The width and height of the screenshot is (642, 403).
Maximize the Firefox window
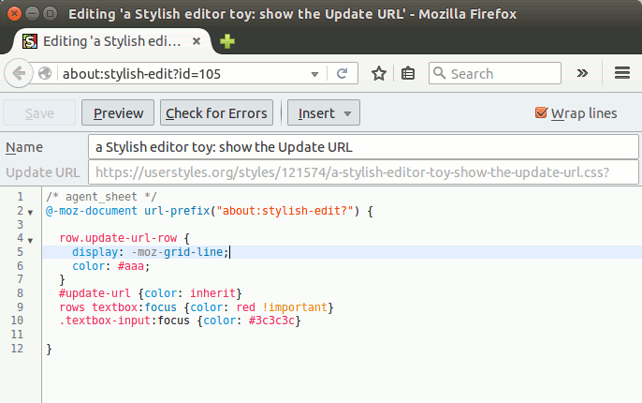50,13
